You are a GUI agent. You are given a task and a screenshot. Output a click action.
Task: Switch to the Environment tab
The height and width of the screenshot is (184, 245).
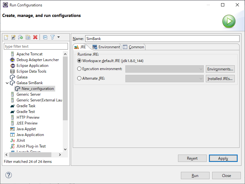pos(107,47)
